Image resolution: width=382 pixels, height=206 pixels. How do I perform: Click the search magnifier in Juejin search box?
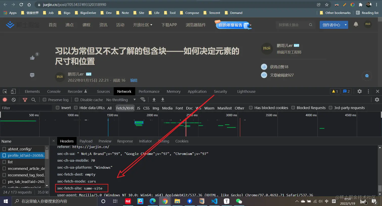[x=311, y=25]
